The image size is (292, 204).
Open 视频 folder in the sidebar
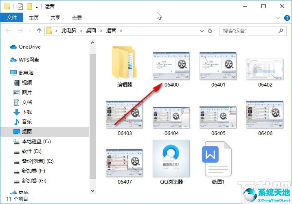pos(23,83)
